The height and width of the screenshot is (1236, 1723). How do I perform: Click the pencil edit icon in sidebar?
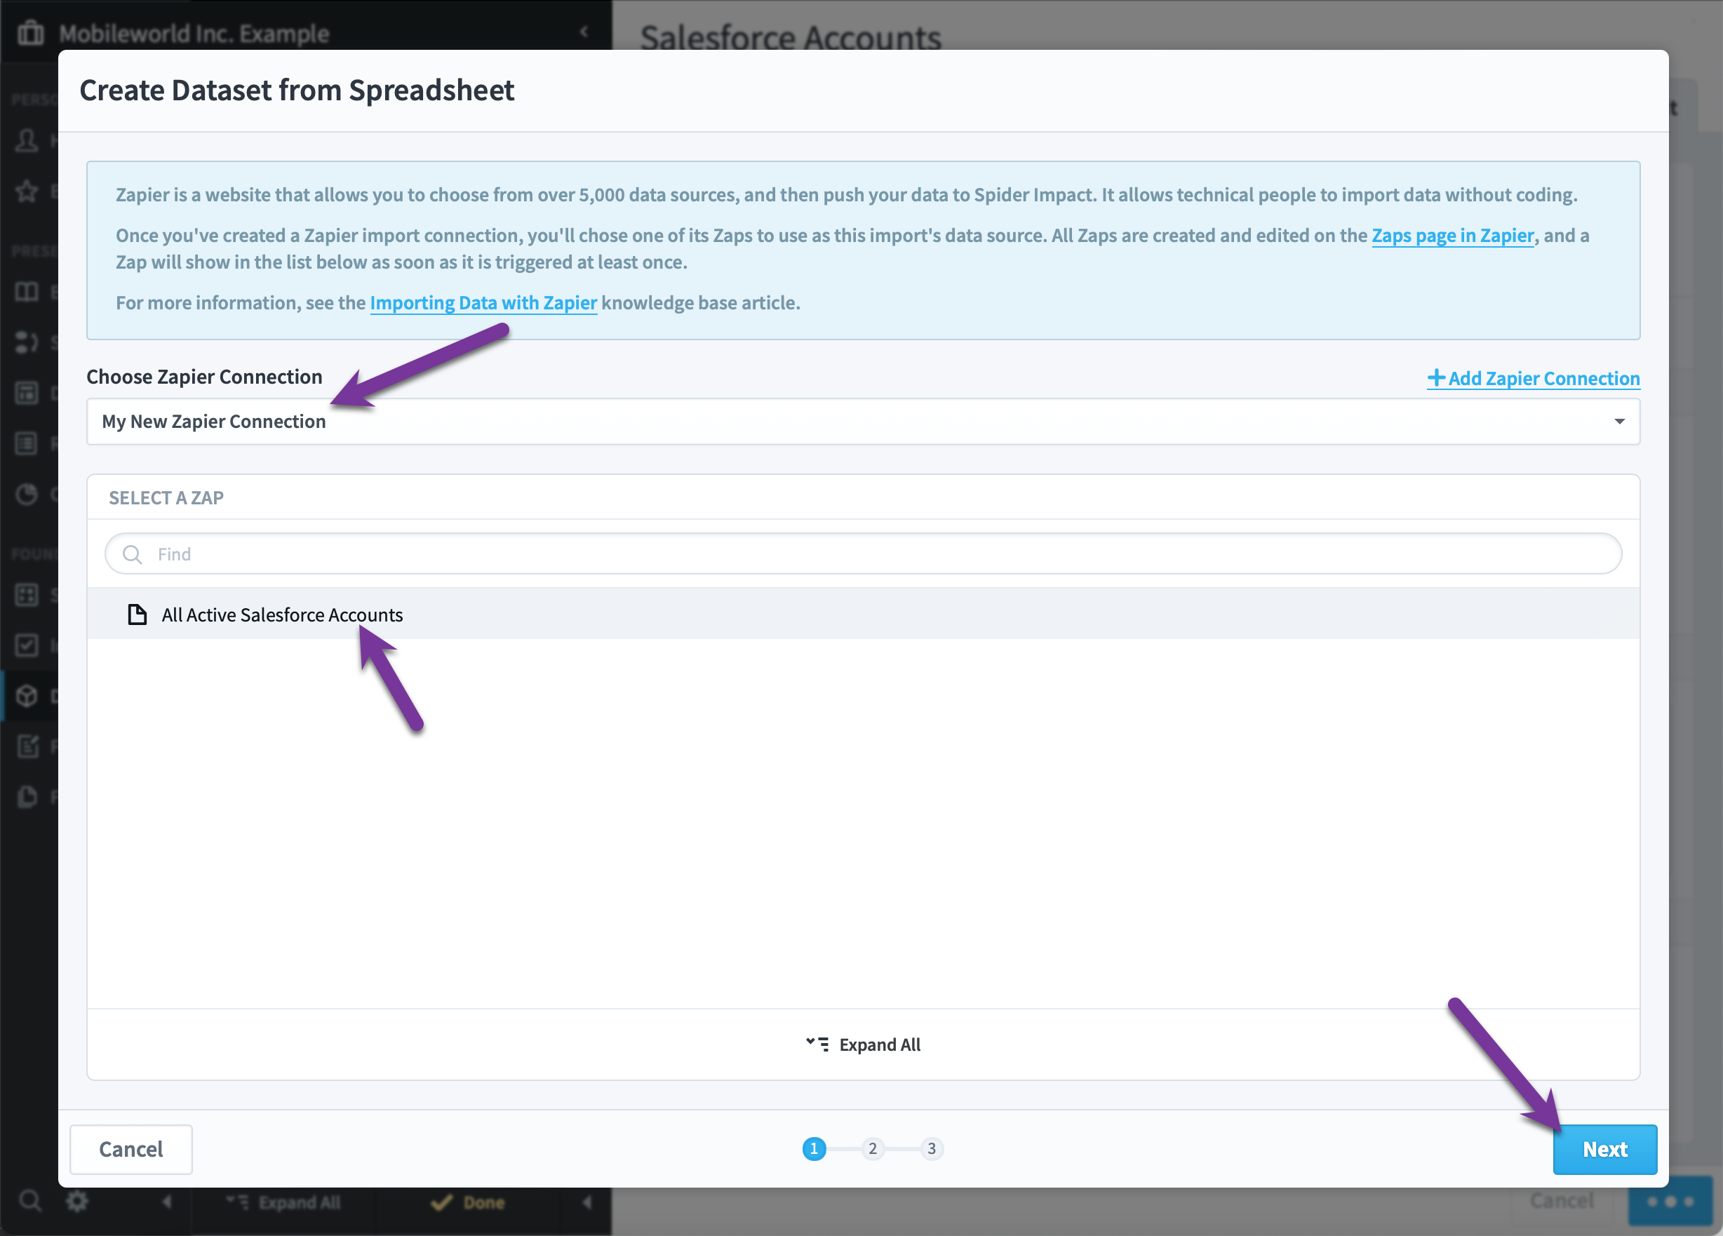(27, 746)
